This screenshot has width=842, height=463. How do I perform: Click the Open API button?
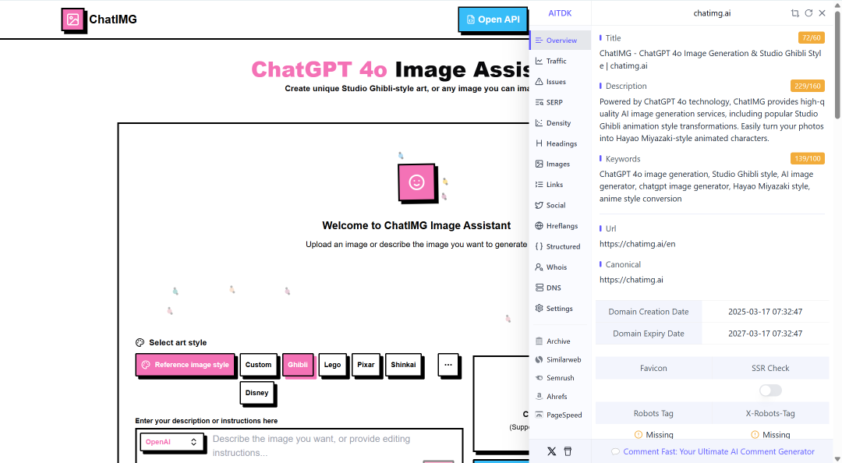[493, 19]
